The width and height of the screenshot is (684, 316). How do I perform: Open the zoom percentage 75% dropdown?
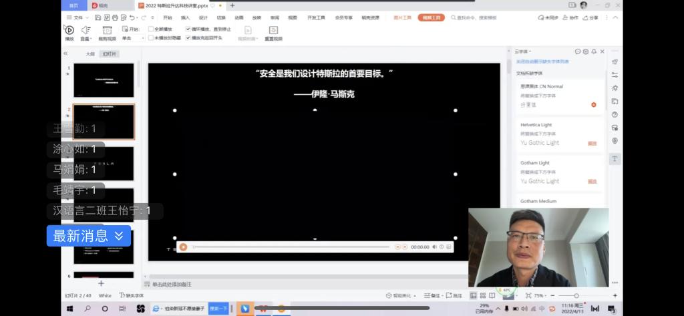click(540, 295)
